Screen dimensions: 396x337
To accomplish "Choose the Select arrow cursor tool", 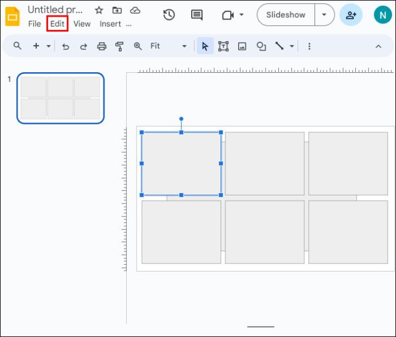I will click(x=205, y=46).
